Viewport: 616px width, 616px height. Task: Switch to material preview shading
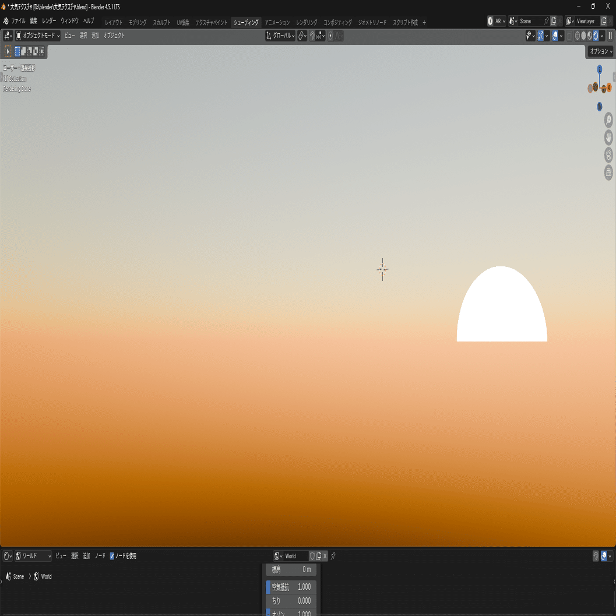(x=590, y=36)
